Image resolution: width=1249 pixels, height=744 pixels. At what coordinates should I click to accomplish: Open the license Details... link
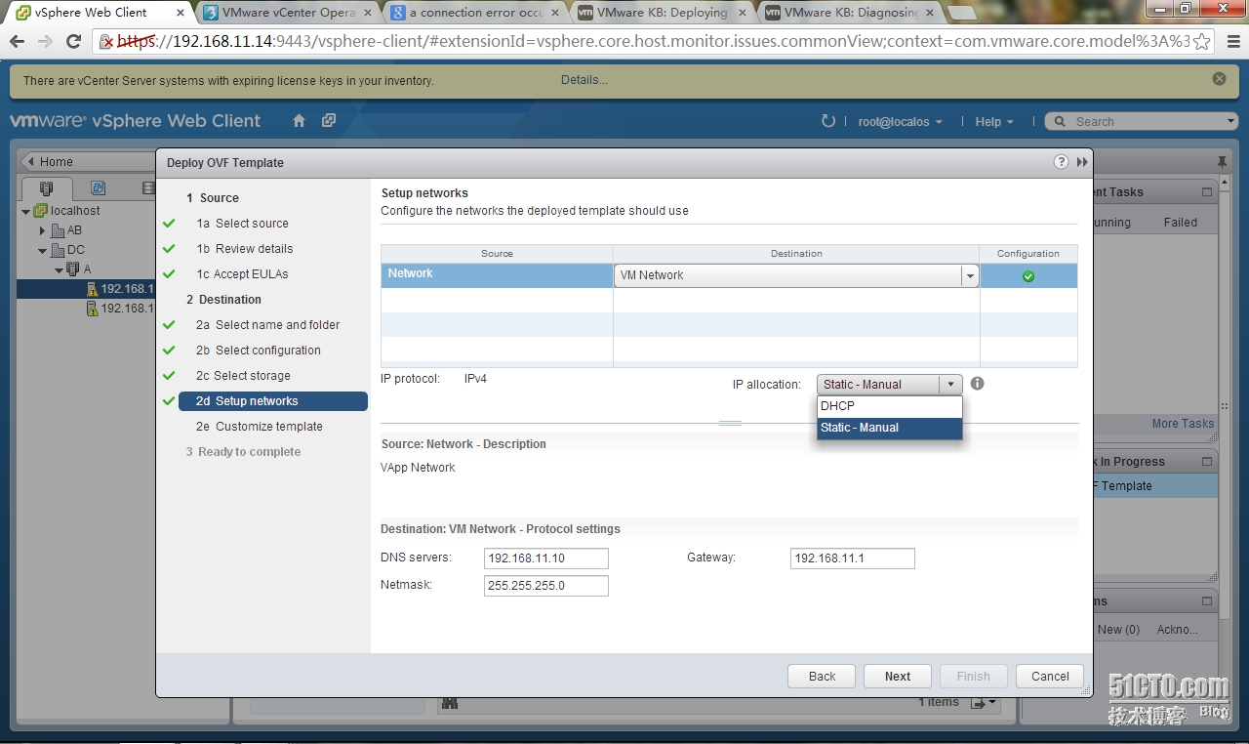(584, 80)
